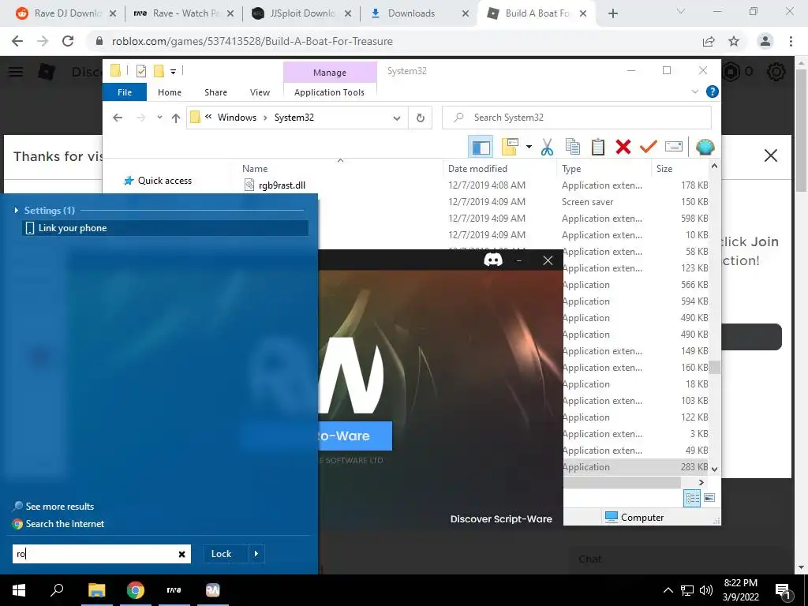Click the Explorer Back arrow

[118, 118]
